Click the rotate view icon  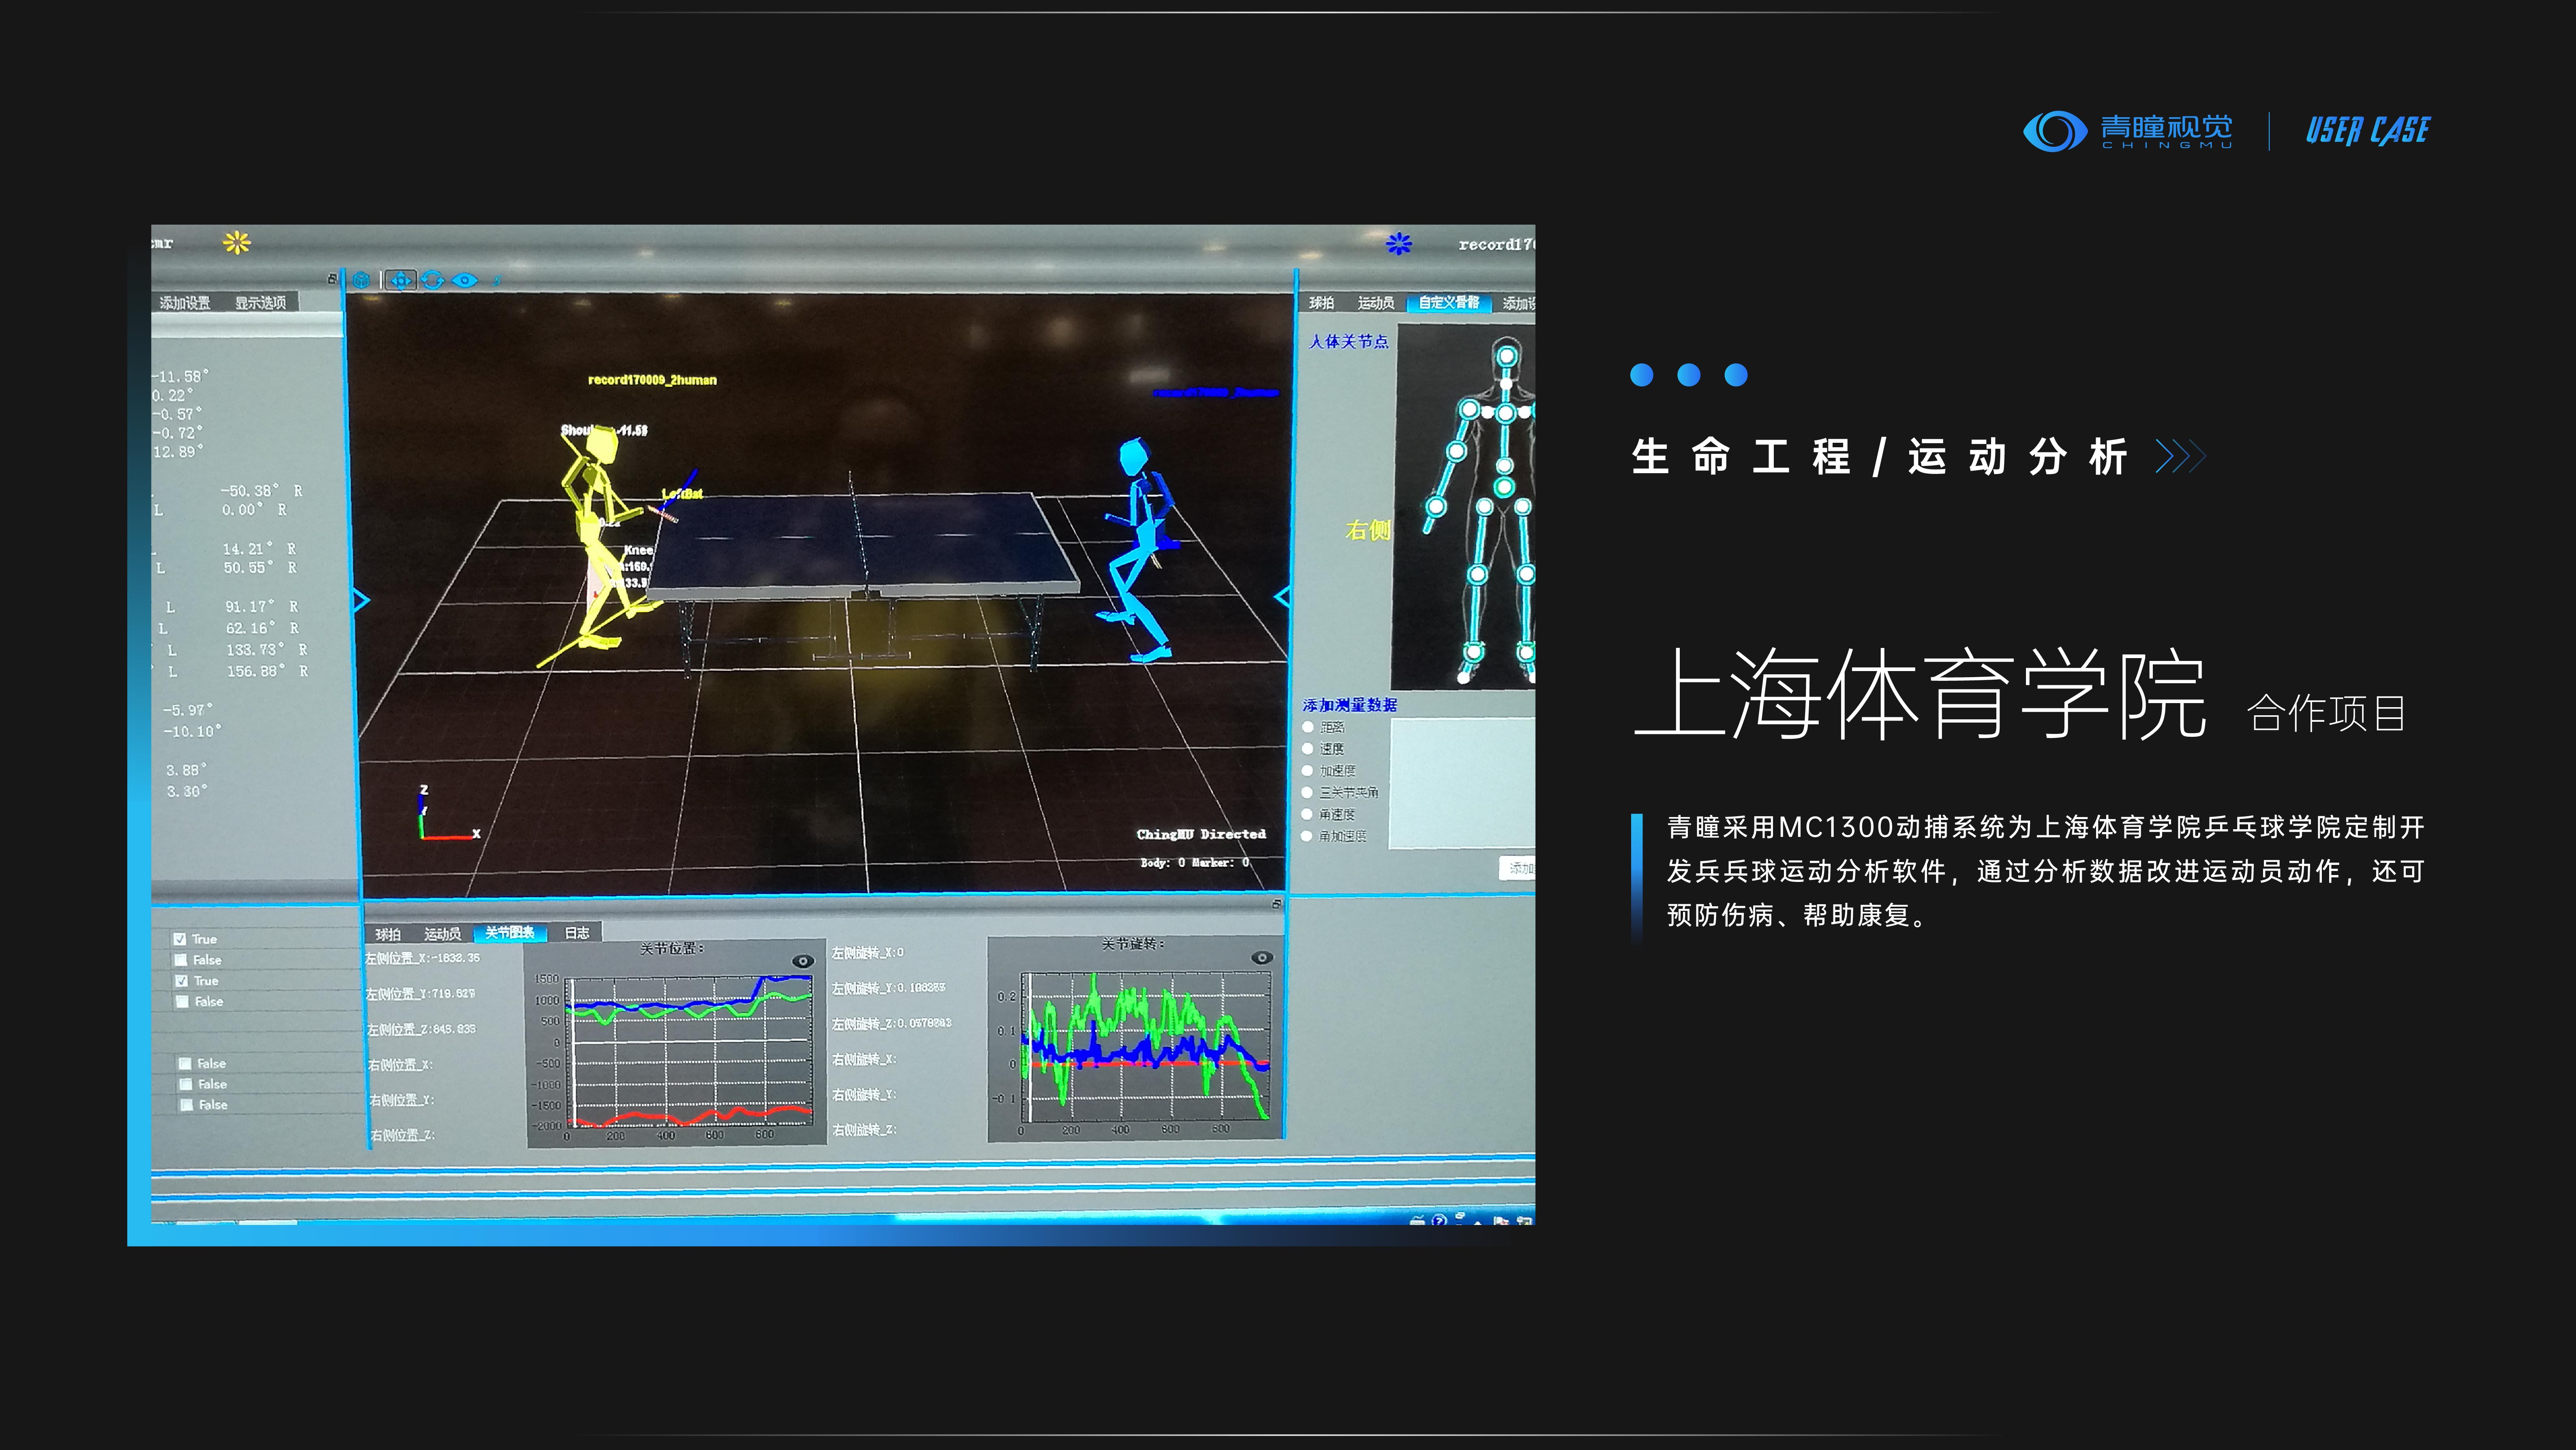(x=433, y=281)
